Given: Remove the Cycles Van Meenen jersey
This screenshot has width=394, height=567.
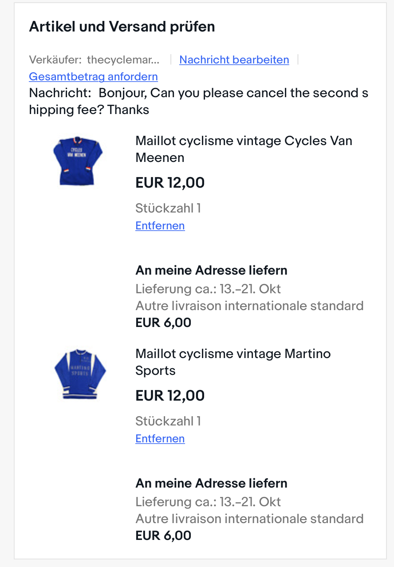Looking at the screenshot, I should (x=160, y=226).
